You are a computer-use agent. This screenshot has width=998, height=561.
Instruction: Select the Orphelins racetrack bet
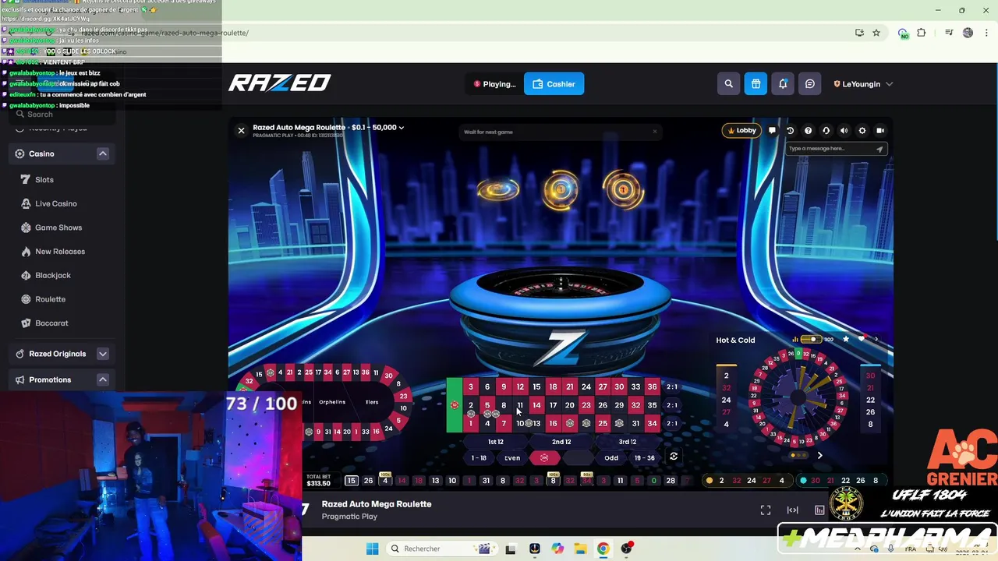pyautogui.click(x=332, y=402)
